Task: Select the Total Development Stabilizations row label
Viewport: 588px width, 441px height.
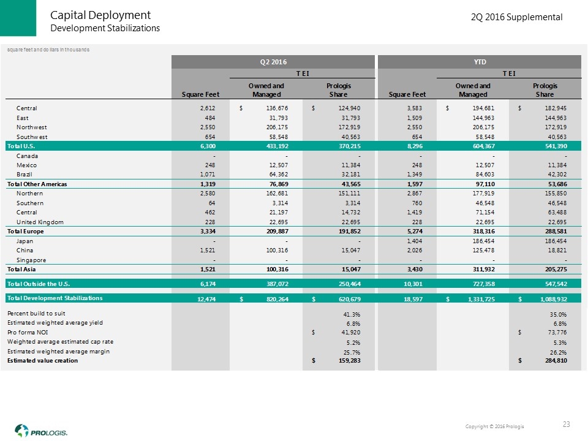Action: 55,298
